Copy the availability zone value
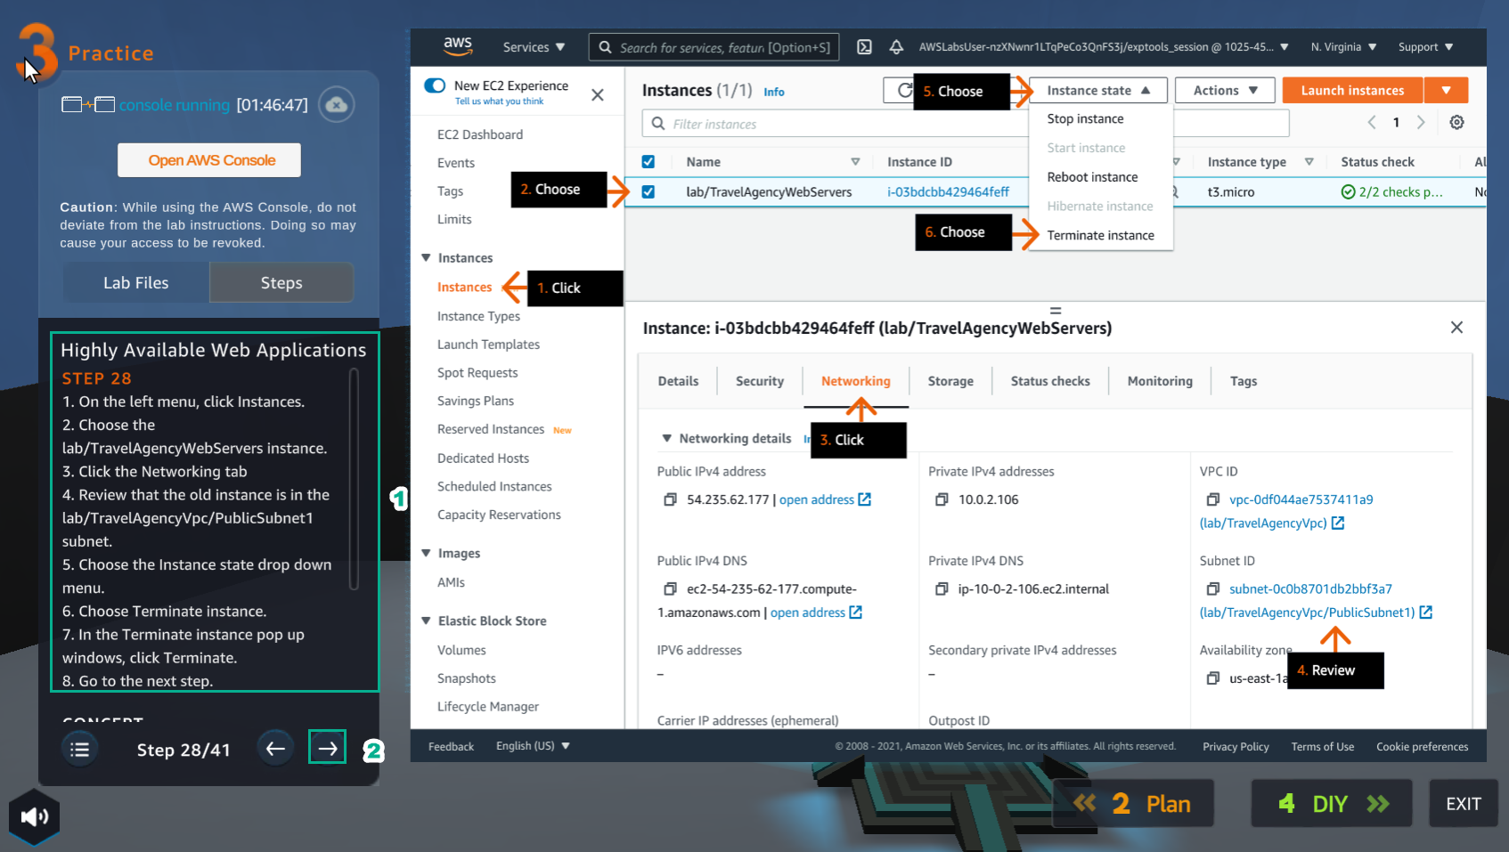1509x852 pixels. (x=1212, y=678)
